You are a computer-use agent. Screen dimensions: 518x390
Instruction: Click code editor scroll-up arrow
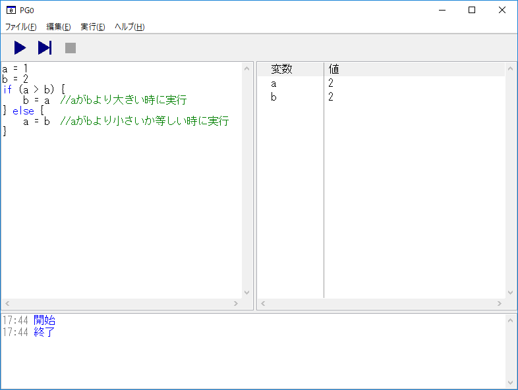pos(246,68)
